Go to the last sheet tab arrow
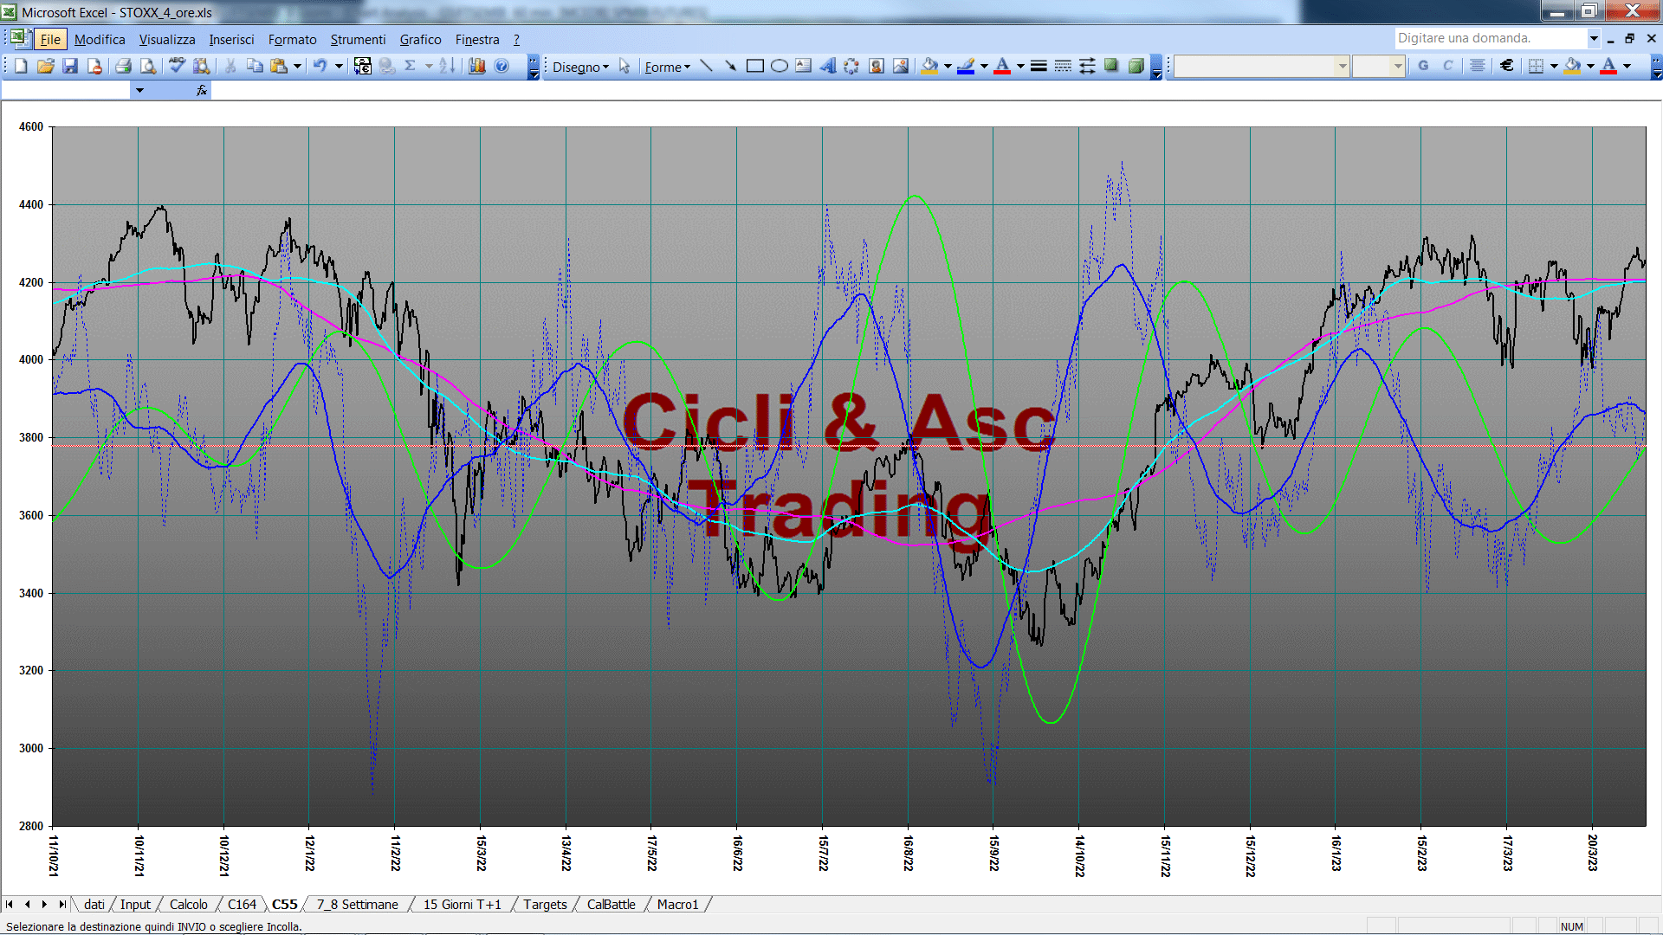1663x935 pixels. (61, 904)
